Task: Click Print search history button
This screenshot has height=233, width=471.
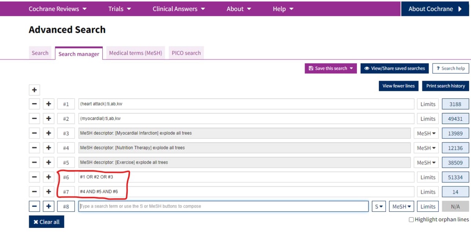Action: (x=445, y=86)
